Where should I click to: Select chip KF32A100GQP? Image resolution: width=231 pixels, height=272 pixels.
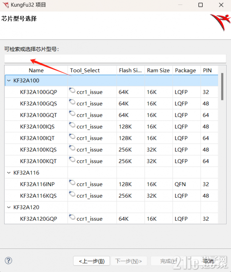[x=39, y=92]
